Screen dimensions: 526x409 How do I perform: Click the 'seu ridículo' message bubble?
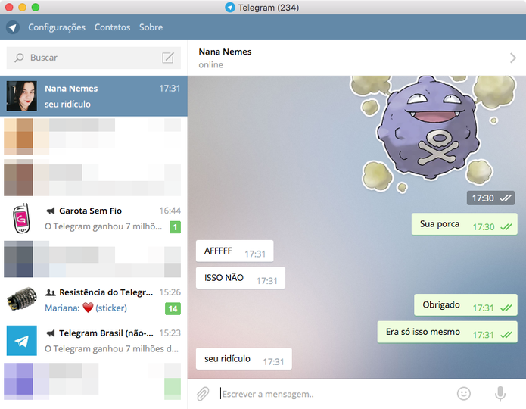point(244,359)
